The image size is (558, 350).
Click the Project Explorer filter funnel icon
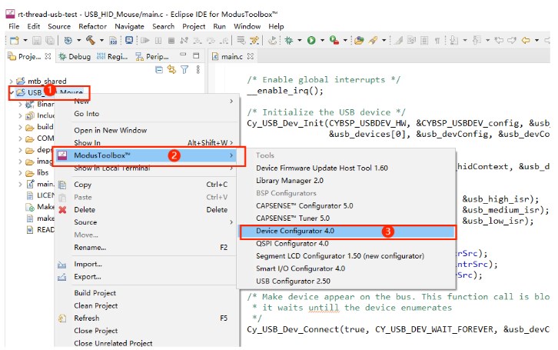click(x=184, y=70)
